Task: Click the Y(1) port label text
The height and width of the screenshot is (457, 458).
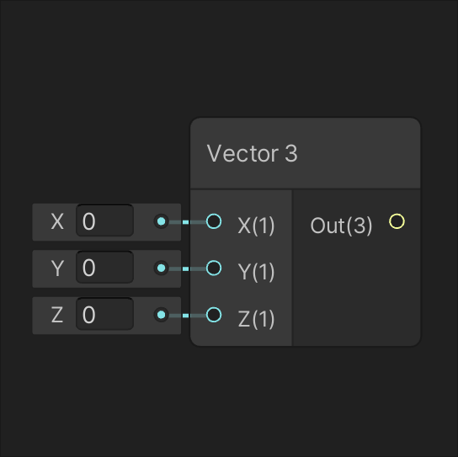Action: click(x=256, y=272)
